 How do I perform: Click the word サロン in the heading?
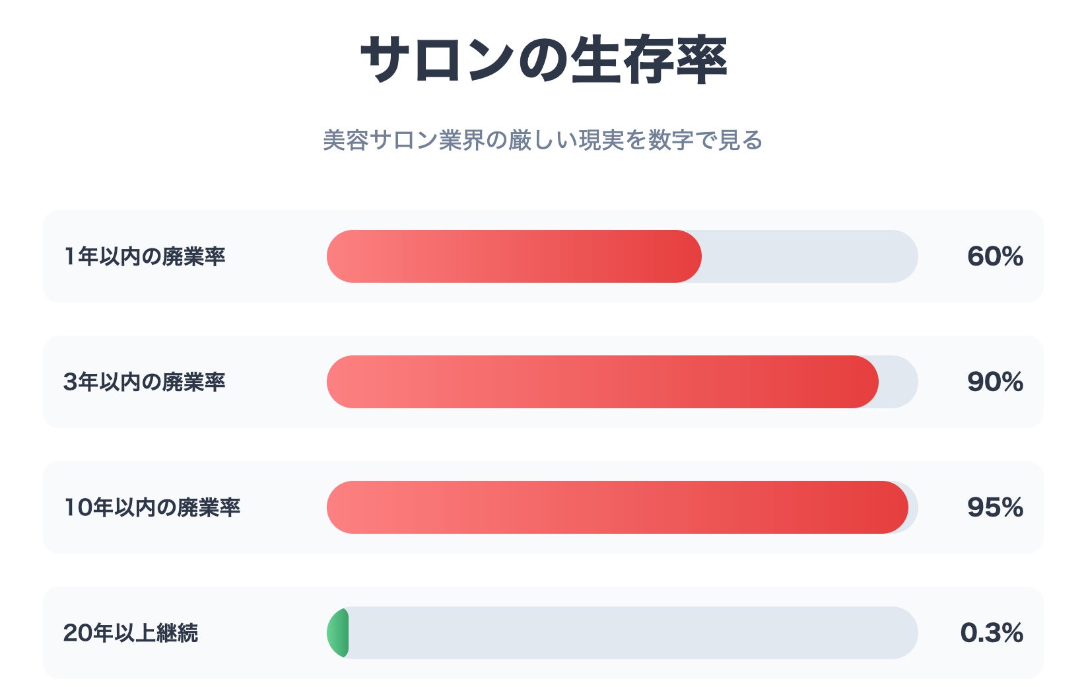437,59
